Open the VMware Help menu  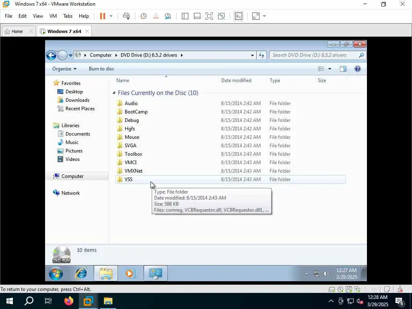pyautogui.click(x=84, y=16)
